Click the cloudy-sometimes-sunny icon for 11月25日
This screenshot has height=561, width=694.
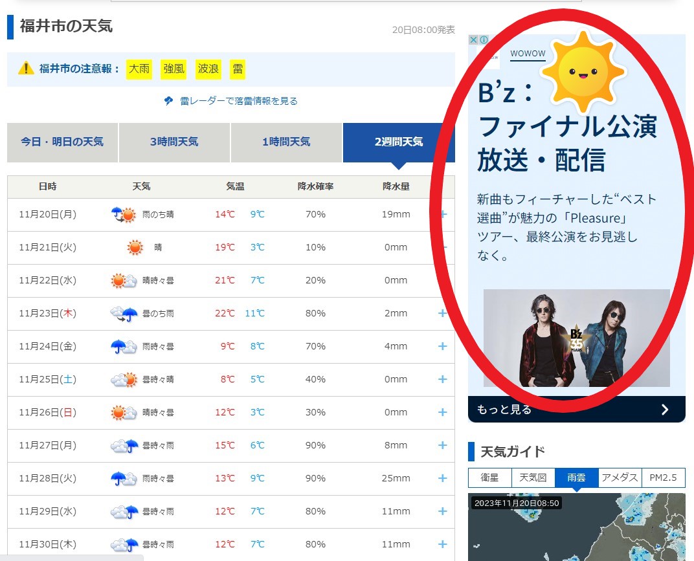coord(124,380)
